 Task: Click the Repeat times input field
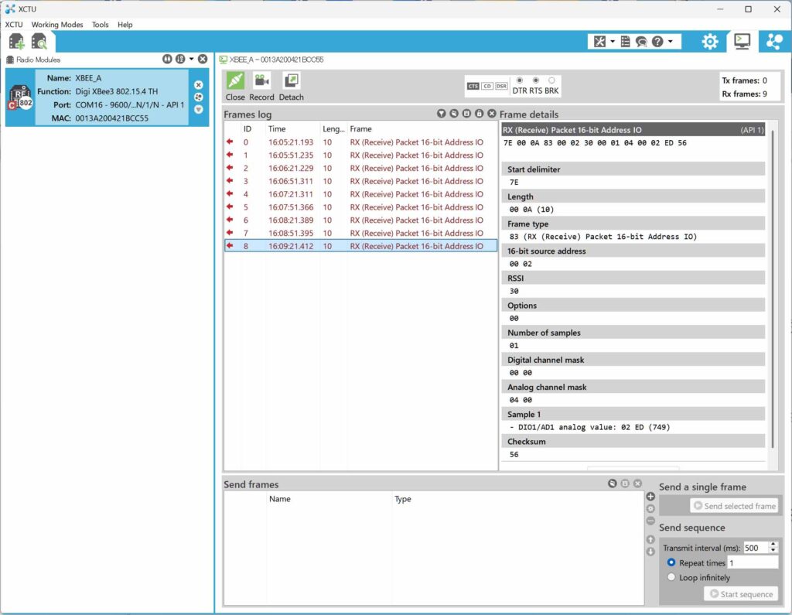[753, 562]
